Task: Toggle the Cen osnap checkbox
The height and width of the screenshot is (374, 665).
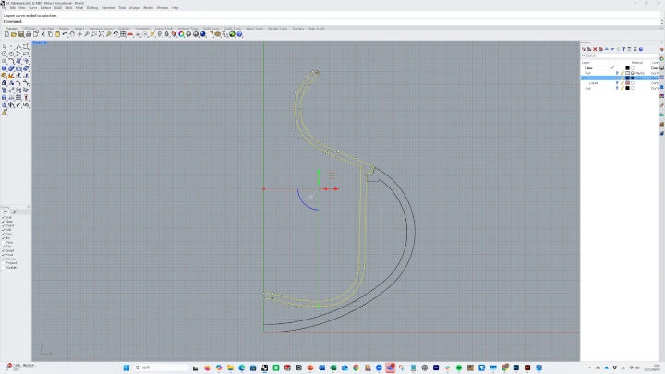Action: [4, 234]
